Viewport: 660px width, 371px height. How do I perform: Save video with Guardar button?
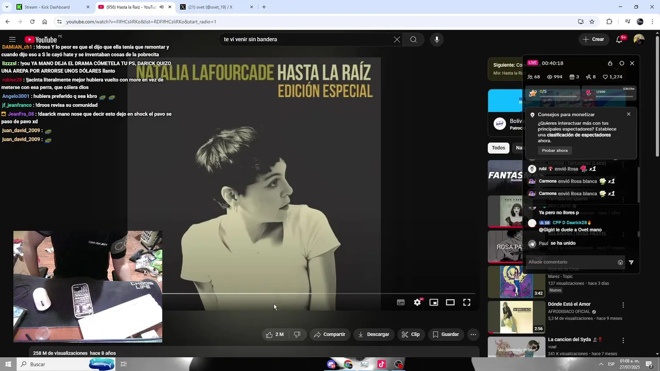click(445, 334)
